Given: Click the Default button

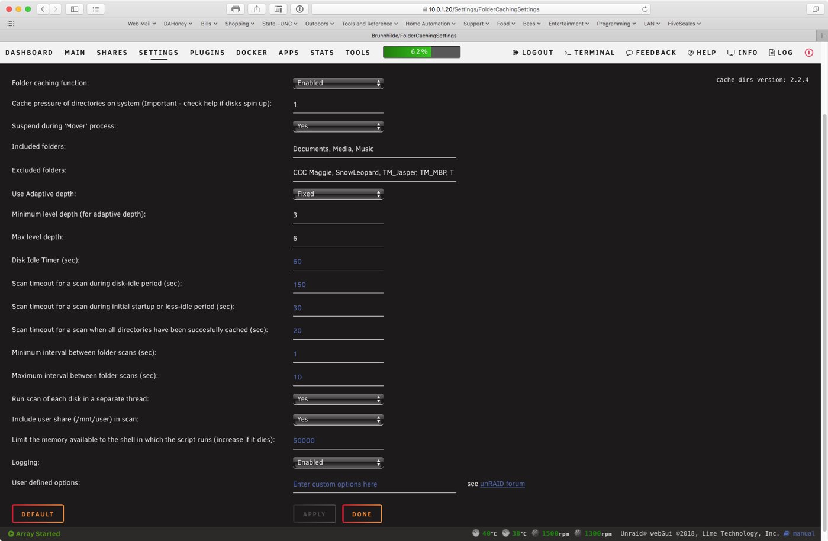Looking at the screenshot, I should click(x=38, y=514).
